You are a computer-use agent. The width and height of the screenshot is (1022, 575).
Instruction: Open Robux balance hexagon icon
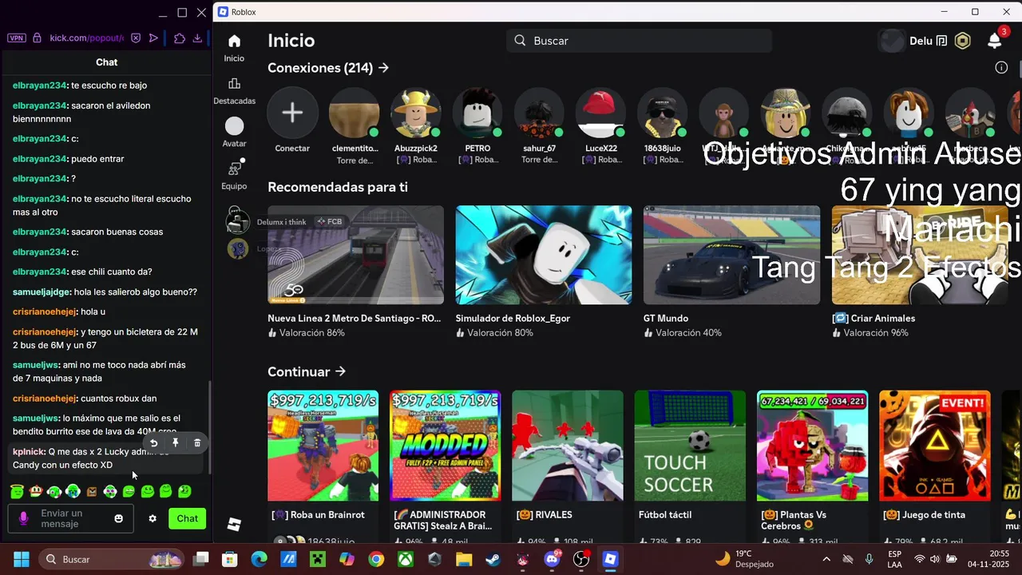tap(963, 41)
